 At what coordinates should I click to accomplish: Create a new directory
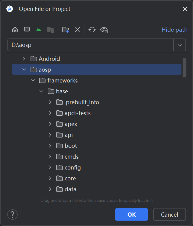coord(66,30)
